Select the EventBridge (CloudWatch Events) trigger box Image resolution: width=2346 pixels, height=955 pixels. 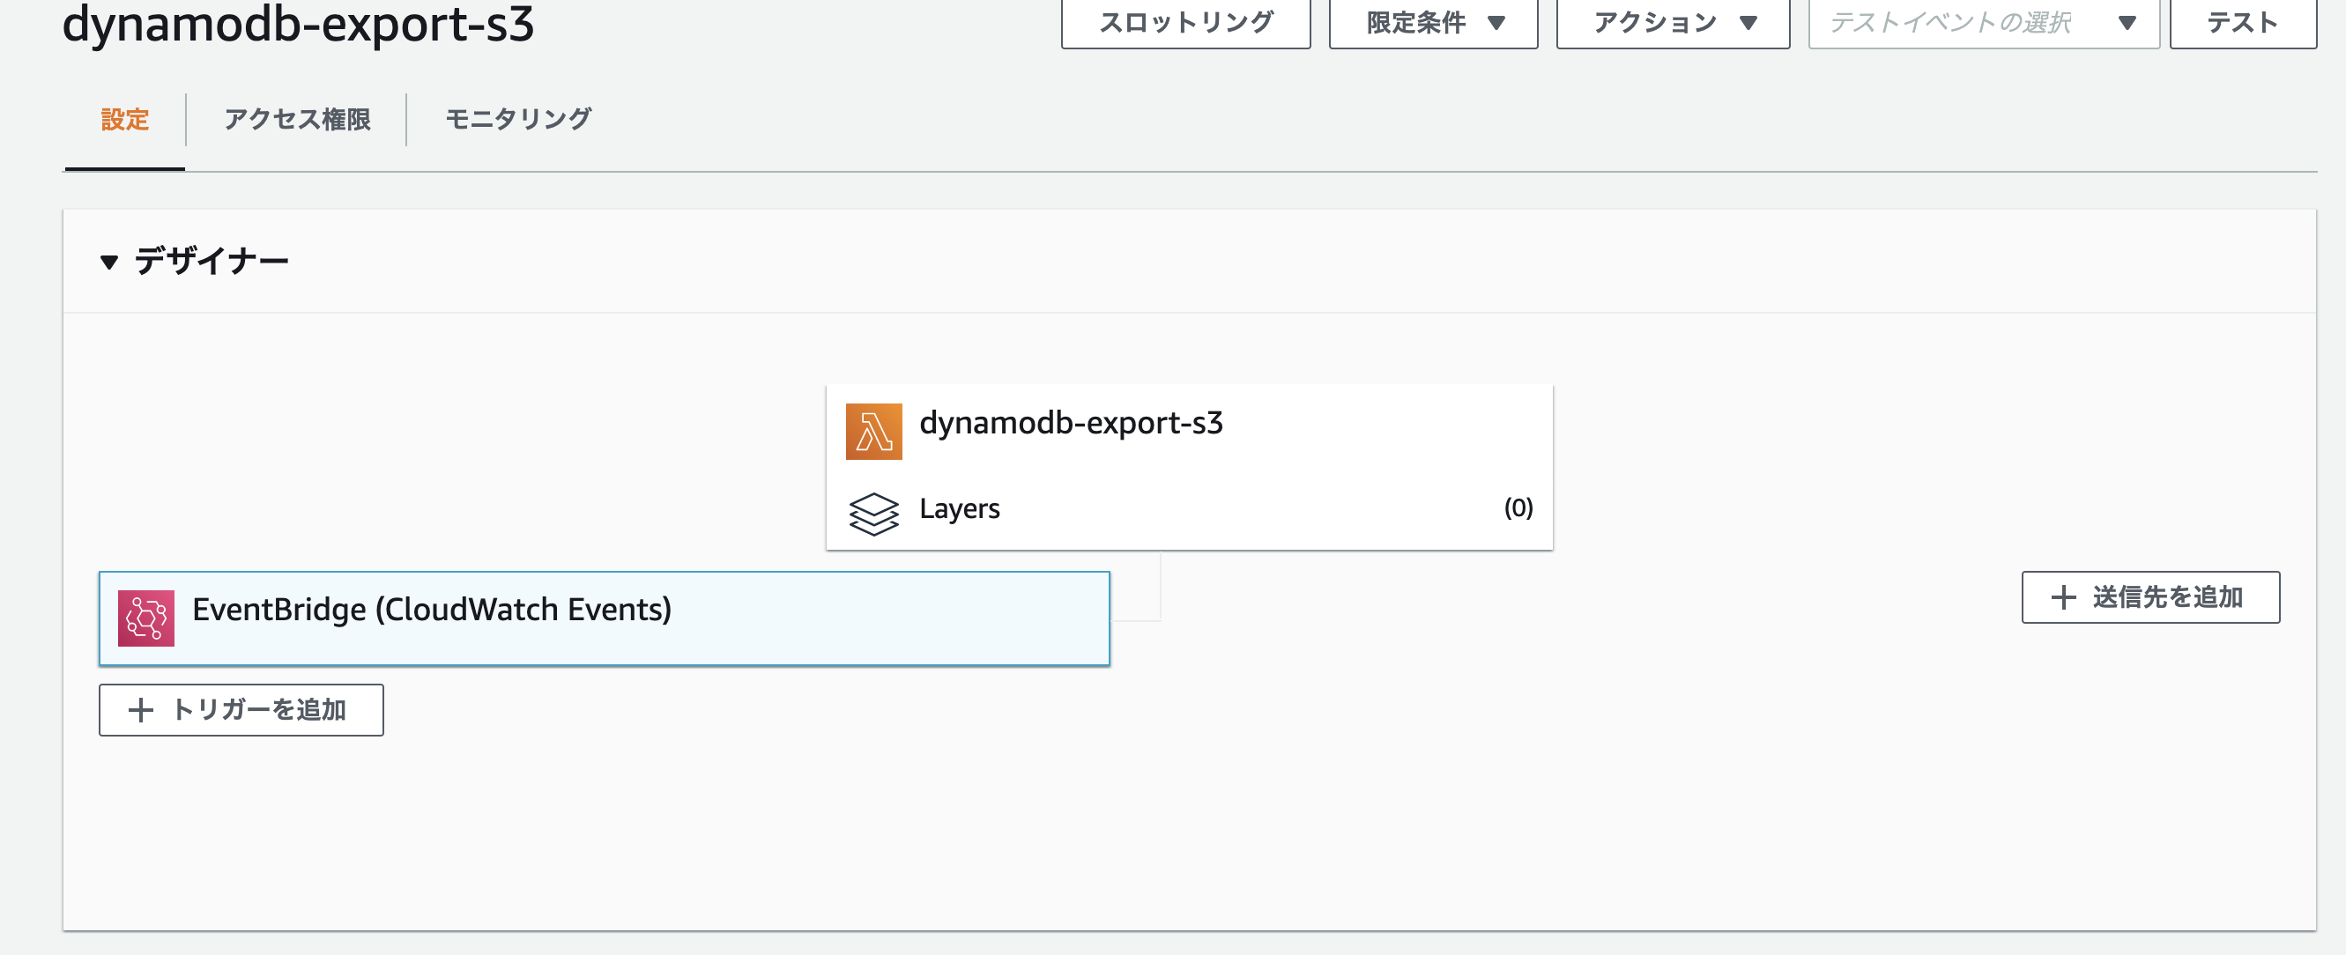[604, 618]
